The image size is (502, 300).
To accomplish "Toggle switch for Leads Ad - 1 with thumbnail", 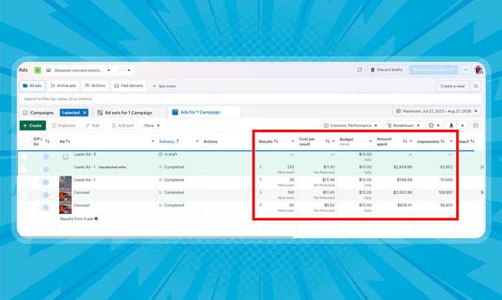I will [44, 182].
